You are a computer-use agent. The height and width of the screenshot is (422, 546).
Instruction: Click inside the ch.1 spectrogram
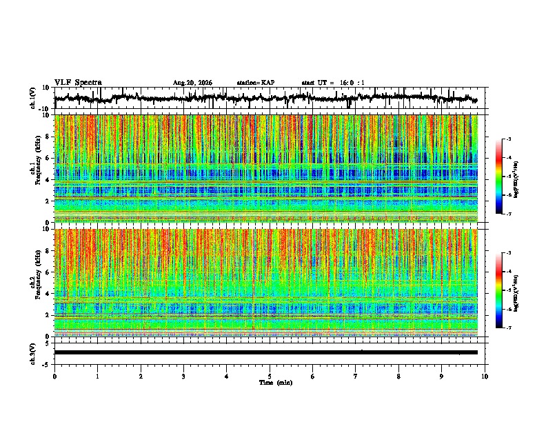pos(266,168)
